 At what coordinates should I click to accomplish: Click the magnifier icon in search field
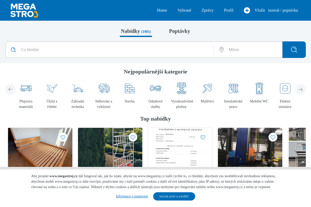[x=13, y=50]
